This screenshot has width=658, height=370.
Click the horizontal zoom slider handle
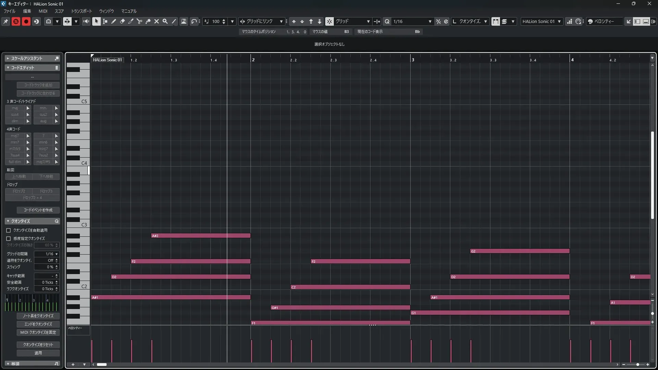tap(637, 365)
